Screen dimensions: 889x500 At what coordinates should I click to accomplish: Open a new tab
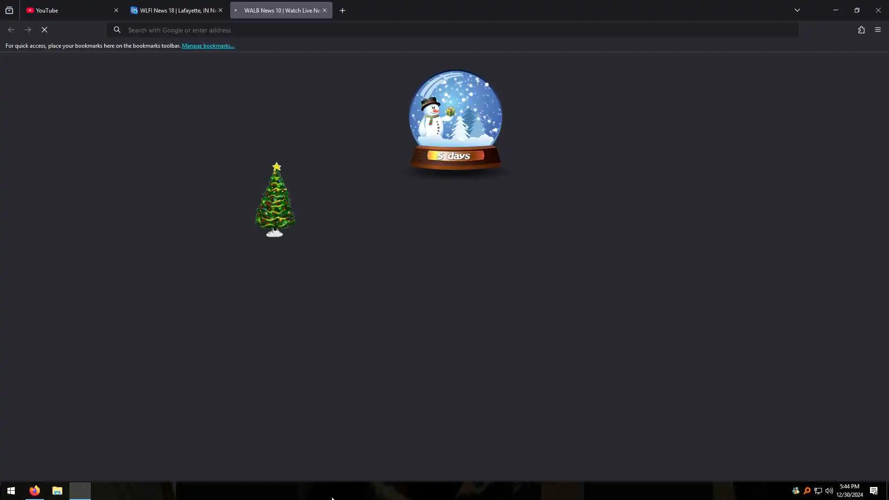pyautogui.click(x=343, y=11)
